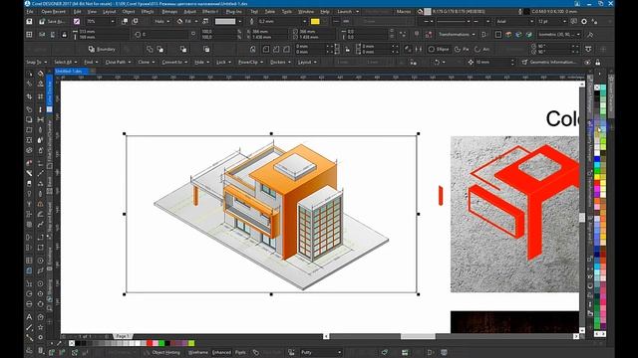Click the orthogonal plane square icon
Viewport: 638px width, 358px height.
[x=498, y=35]
